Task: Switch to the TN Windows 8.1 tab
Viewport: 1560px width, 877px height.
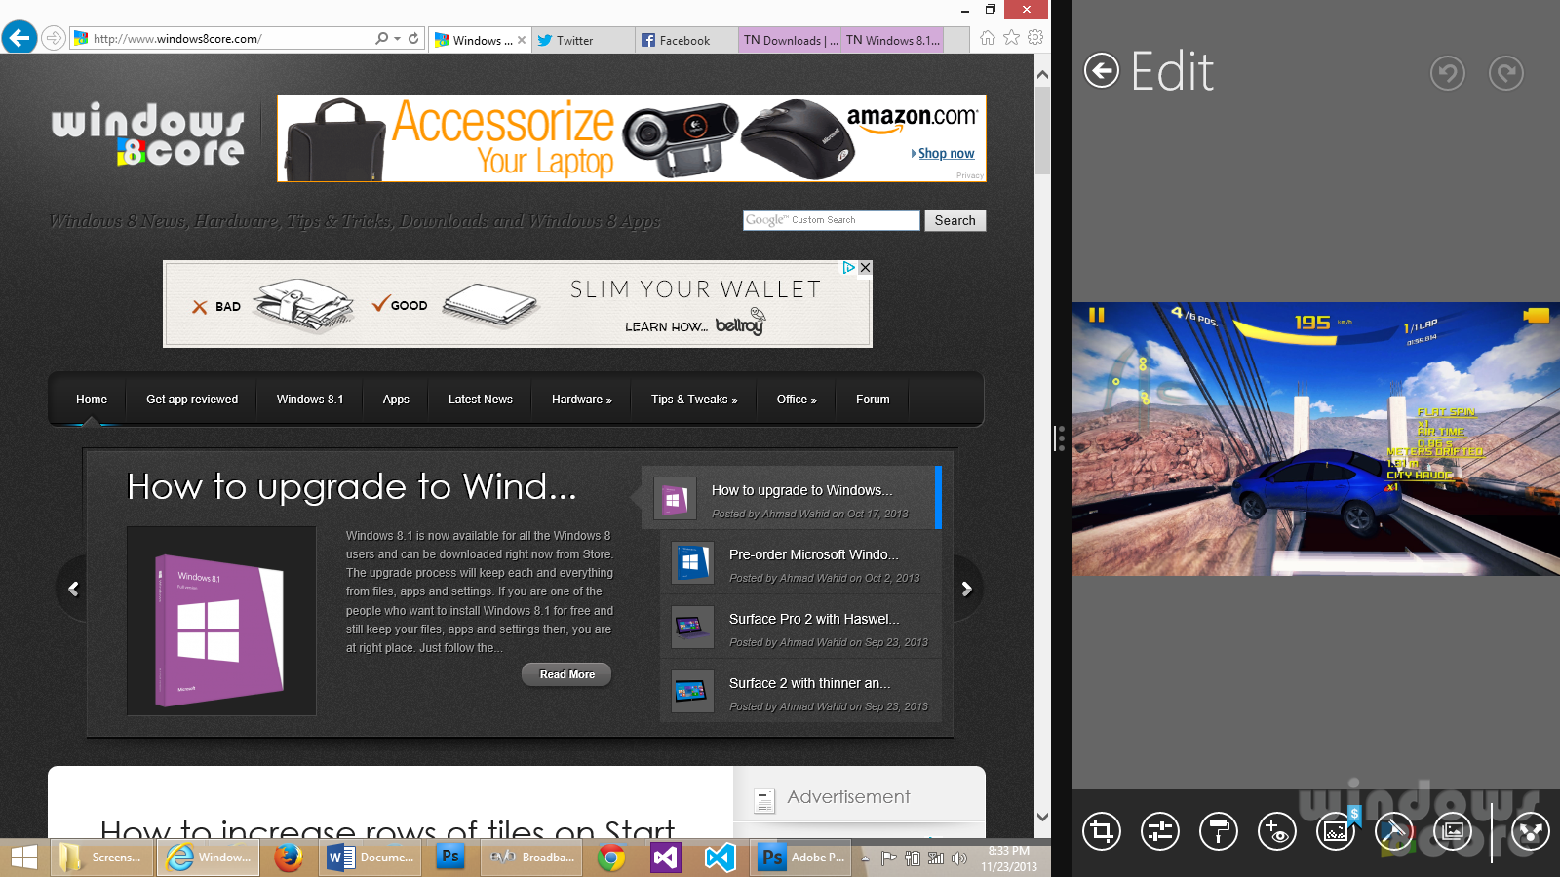Action: [891, 40]
